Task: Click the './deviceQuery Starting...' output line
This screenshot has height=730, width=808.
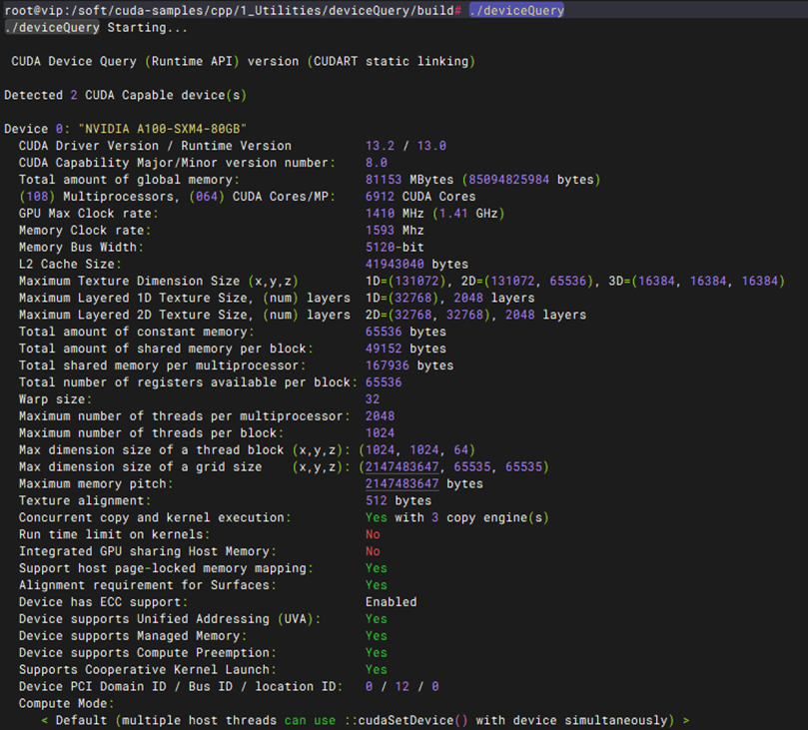Action: [96, 28]
